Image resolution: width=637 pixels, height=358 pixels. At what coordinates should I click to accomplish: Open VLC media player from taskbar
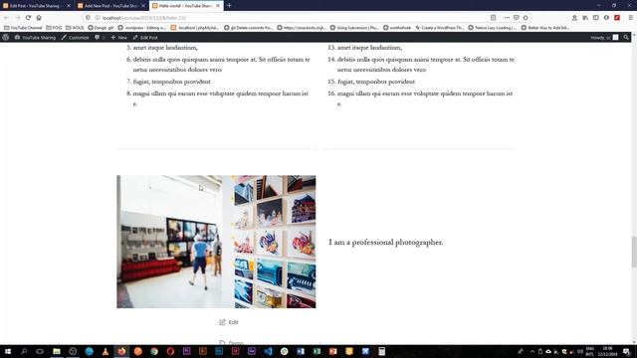click(106, 351)
